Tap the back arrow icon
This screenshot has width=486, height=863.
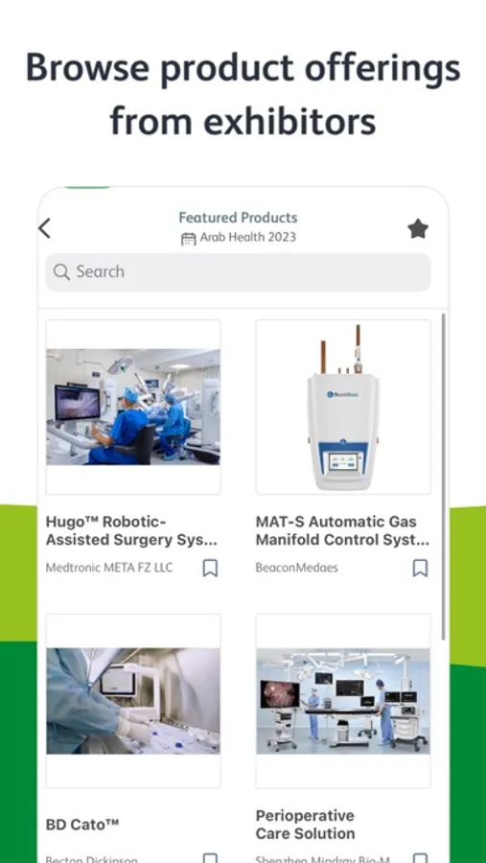click(x=45, y=228)
